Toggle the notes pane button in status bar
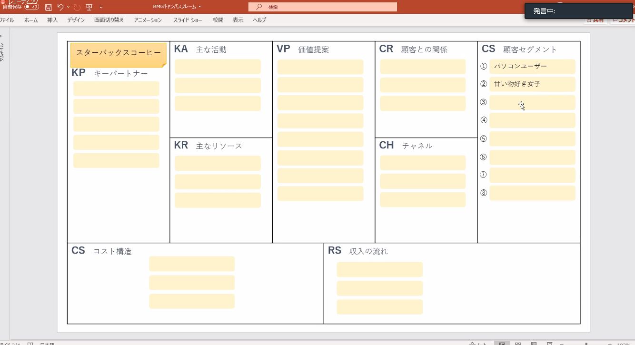Image resolution: width=635 pixels, height=345 pixels. [478, 344]
